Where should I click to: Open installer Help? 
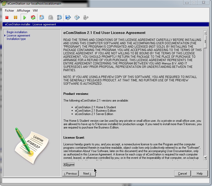[200, 174]
